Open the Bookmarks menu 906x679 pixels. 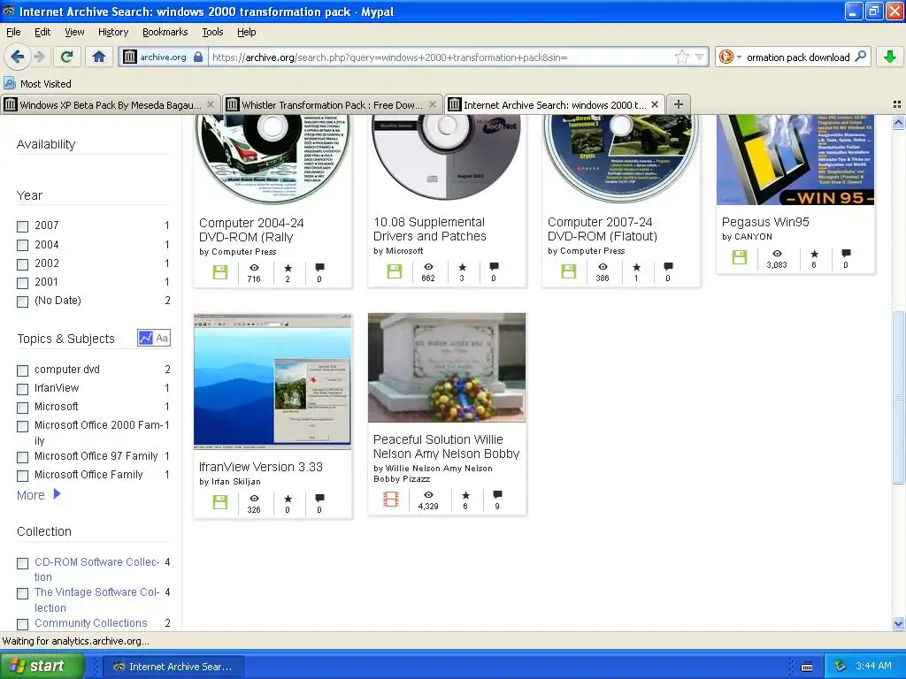pyautogui.click(x=165, y=32)
